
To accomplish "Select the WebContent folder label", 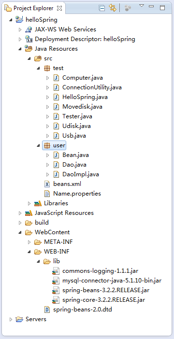I will pos(52,232).
